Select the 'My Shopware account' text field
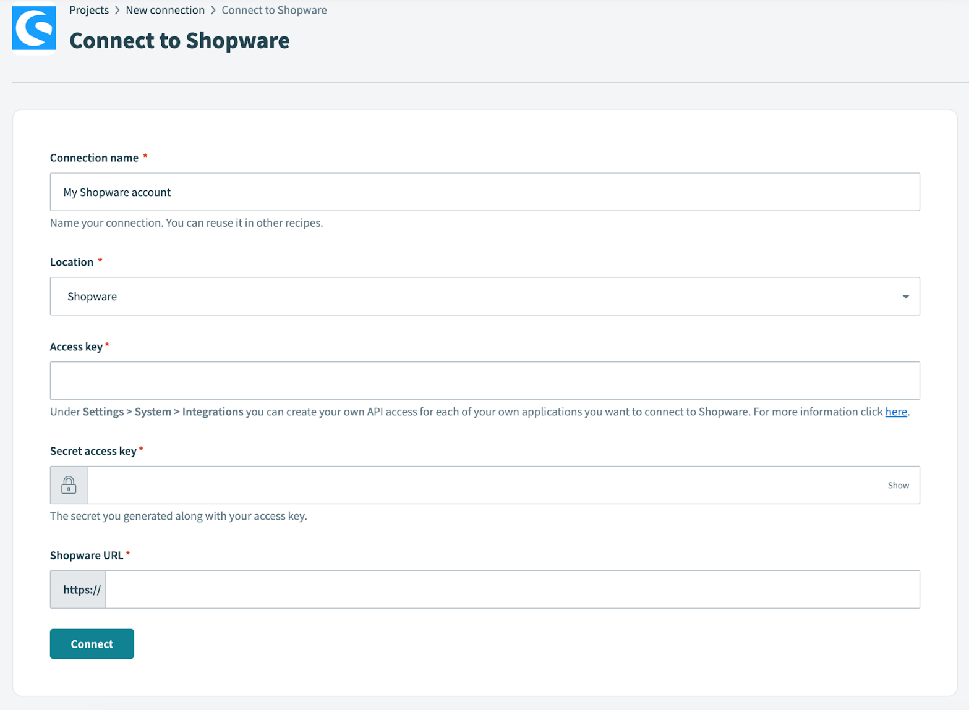The image size is (969, 710). [485, 192]
